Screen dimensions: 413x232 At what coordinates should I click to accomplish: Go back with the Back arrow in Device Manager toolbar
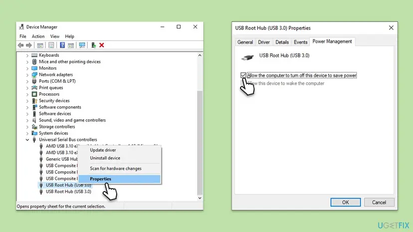[21, 45]
